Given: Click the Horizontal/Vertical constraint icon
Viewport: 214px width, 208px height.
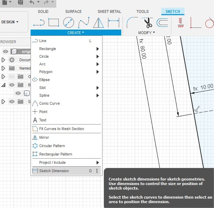Looking at the screenshot, I should pos(181,23).
